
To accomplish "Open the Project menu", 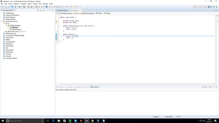I will tap(35, 4).
